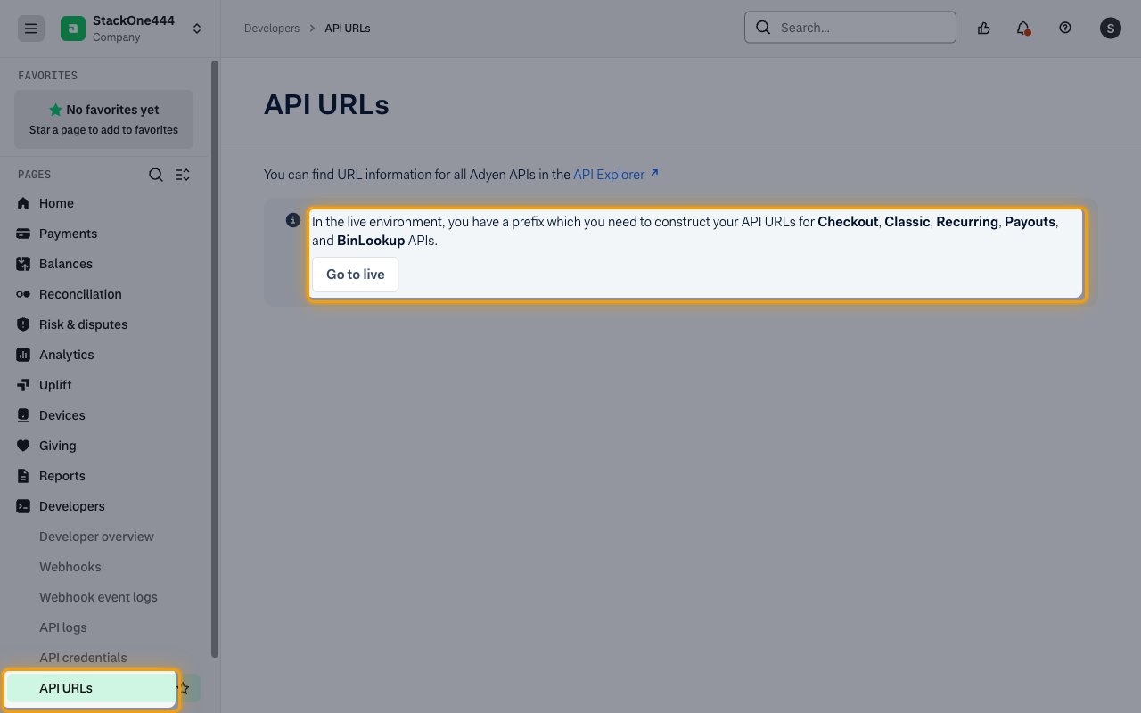Click the Reconciliation icon
The height and width of the screenshot is (713, 1141).
(x=23, y=294)
